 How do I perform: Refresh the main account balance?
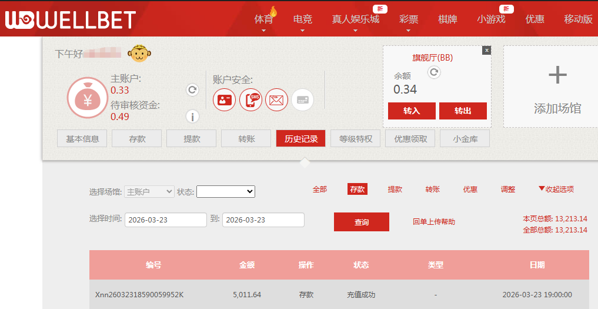(x=193, y=90)
